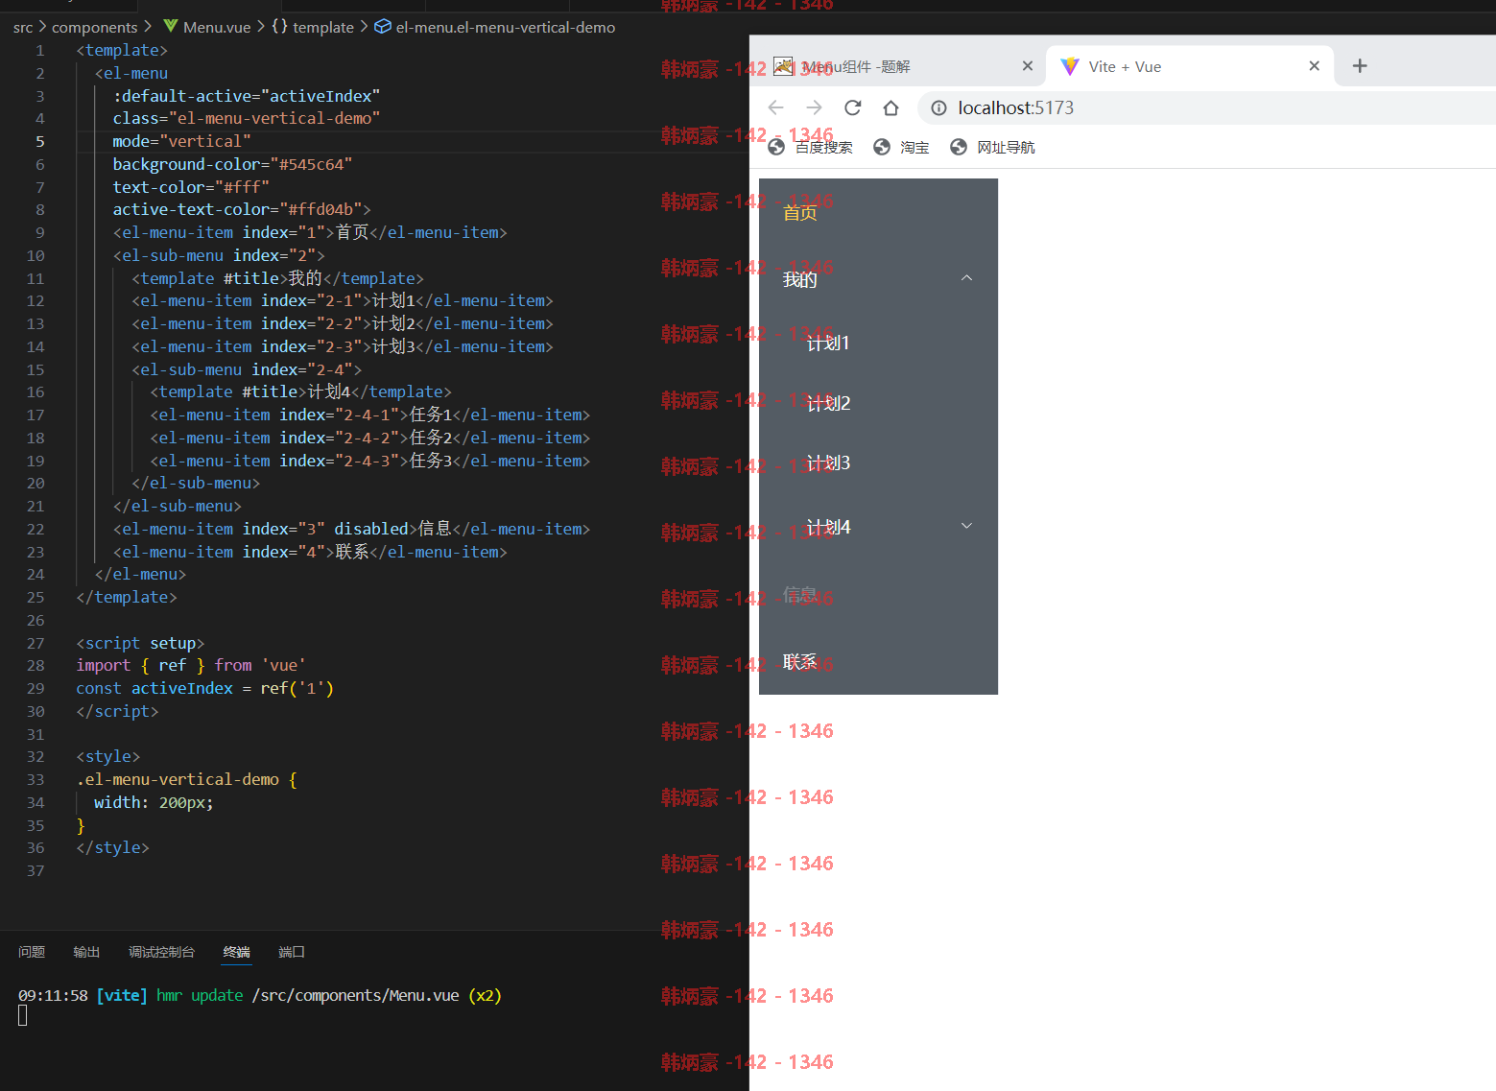
Task: Click line number 22 in gutter
Action: (36, 529)
